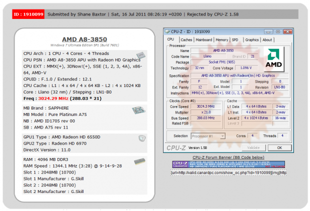This screenshot has height=211, width=310.
Task: Click the Revision value LN1-B0
Action: [279, 87]
